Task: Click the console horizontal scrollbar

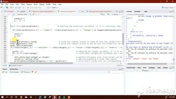Action: (147, 64)
